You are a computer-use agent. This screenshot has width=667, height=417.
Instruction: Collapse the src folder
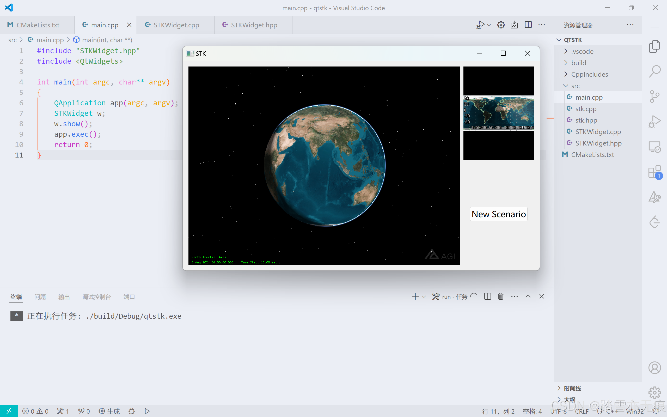(x=598, y=86)
